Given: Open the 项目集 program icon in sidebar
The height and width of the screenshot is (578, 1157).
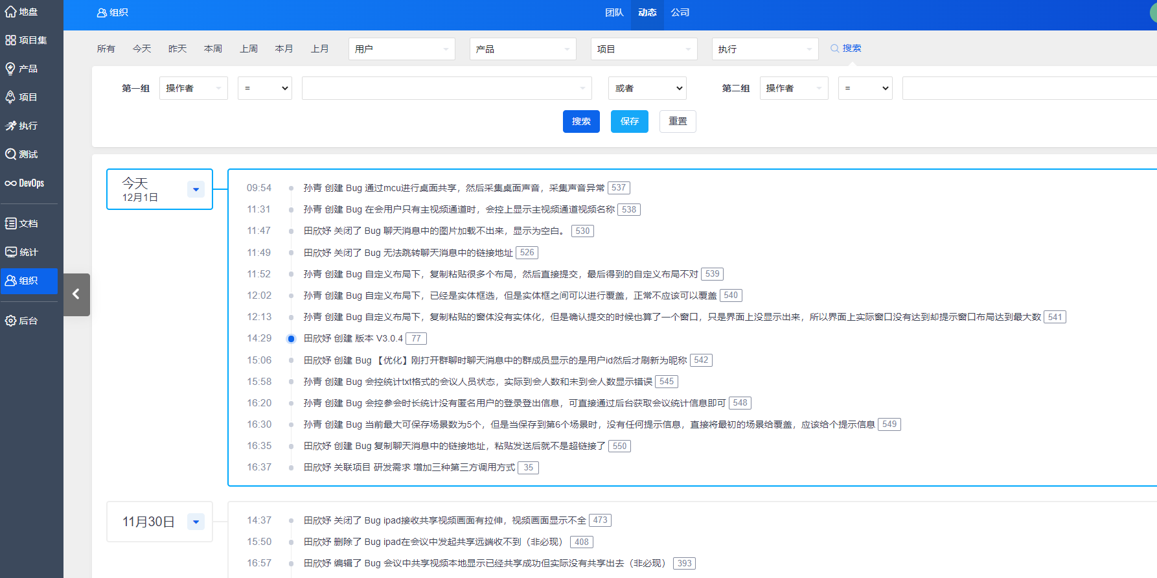Looking at the screenshot, I should pyautogui.click(x=11, y=40).
